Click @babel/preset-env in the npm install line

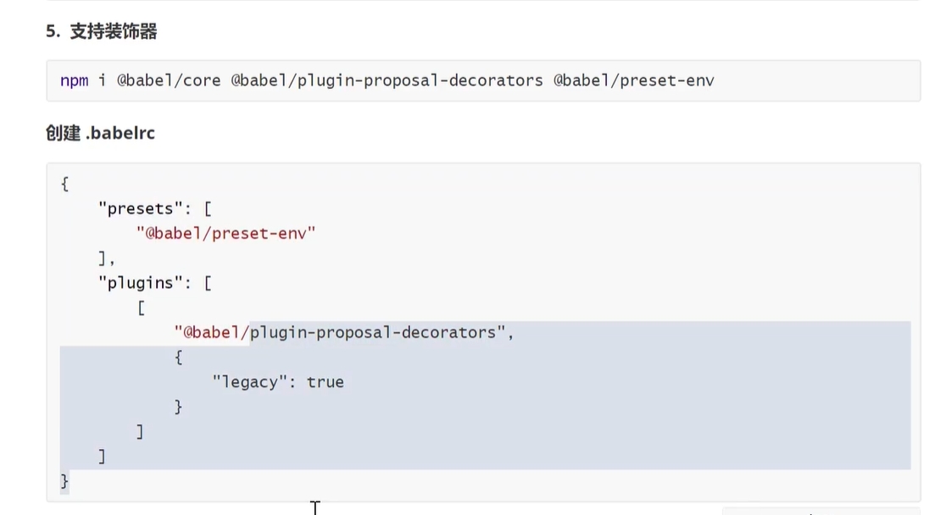(634, 80)
